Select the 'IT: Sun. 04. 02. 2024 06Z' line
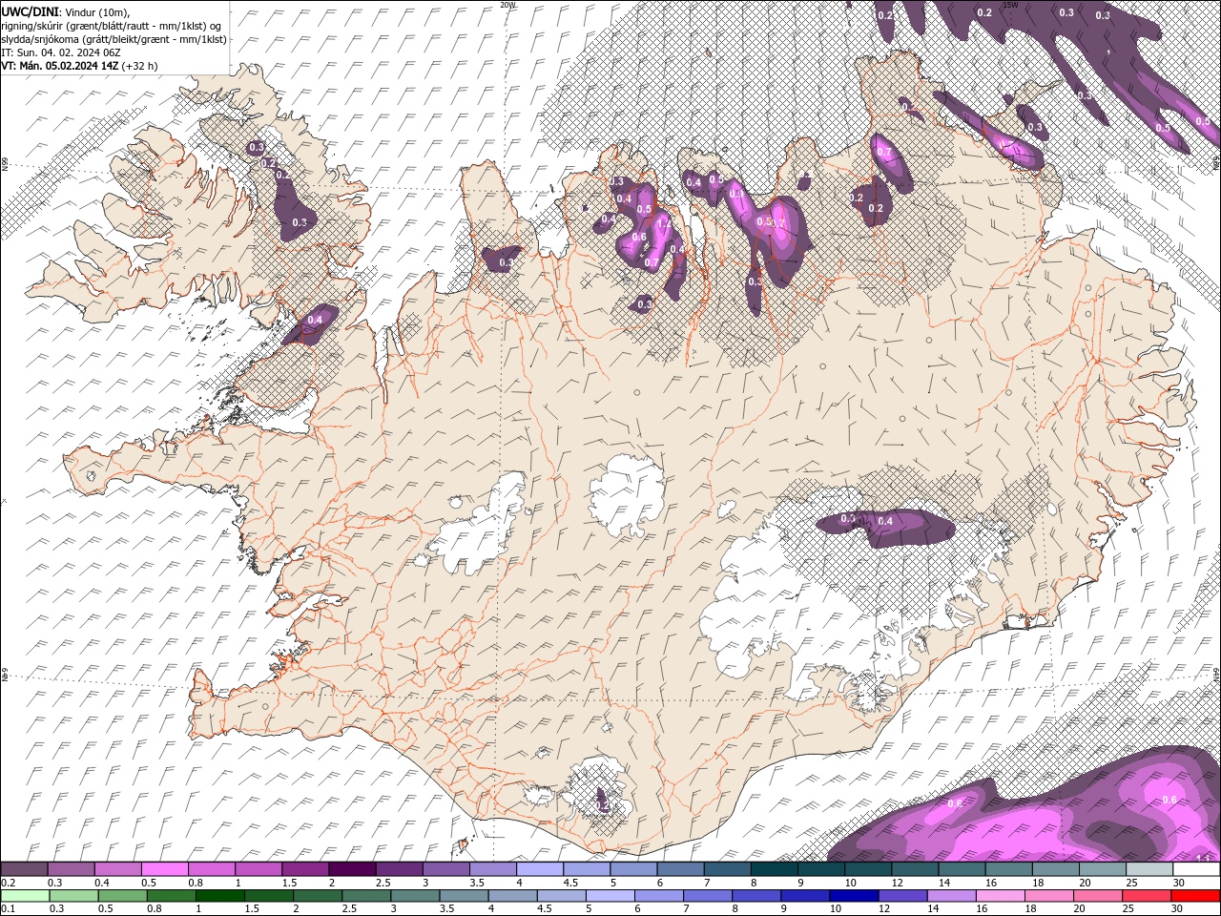This screenshot has height=916, width=1221. [x=61, y=52]
